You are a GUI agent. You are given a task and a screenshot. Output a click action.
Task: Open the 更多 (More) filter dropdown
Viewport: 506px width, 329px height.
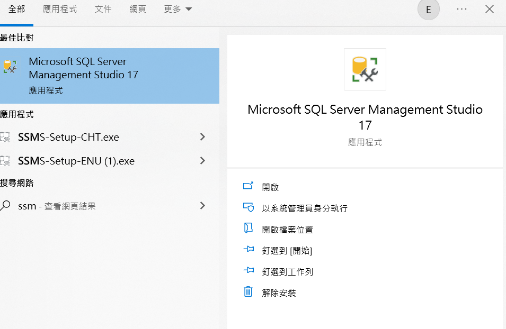tap(178, 9)
